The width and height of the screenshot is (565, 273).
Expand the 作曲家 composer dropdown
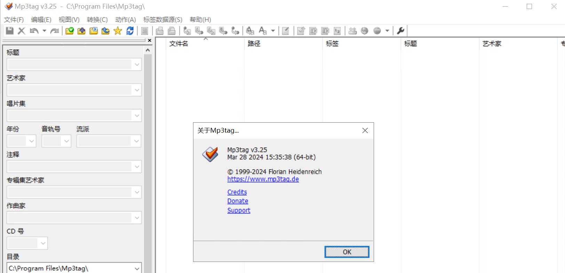pyautogui.click(x=137, y=218)
